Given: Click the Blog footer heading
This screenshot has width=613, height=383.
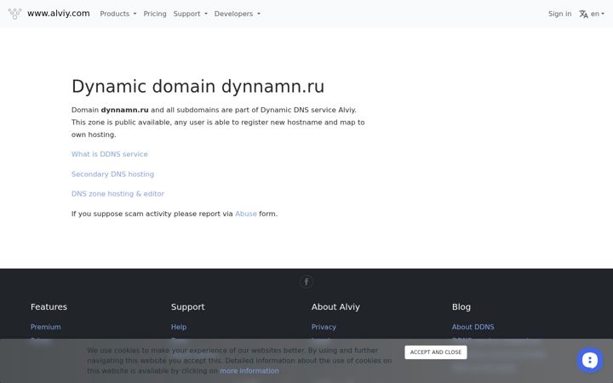Looking at the screenshot, I should pyautogui.click(x=461, y=306).
